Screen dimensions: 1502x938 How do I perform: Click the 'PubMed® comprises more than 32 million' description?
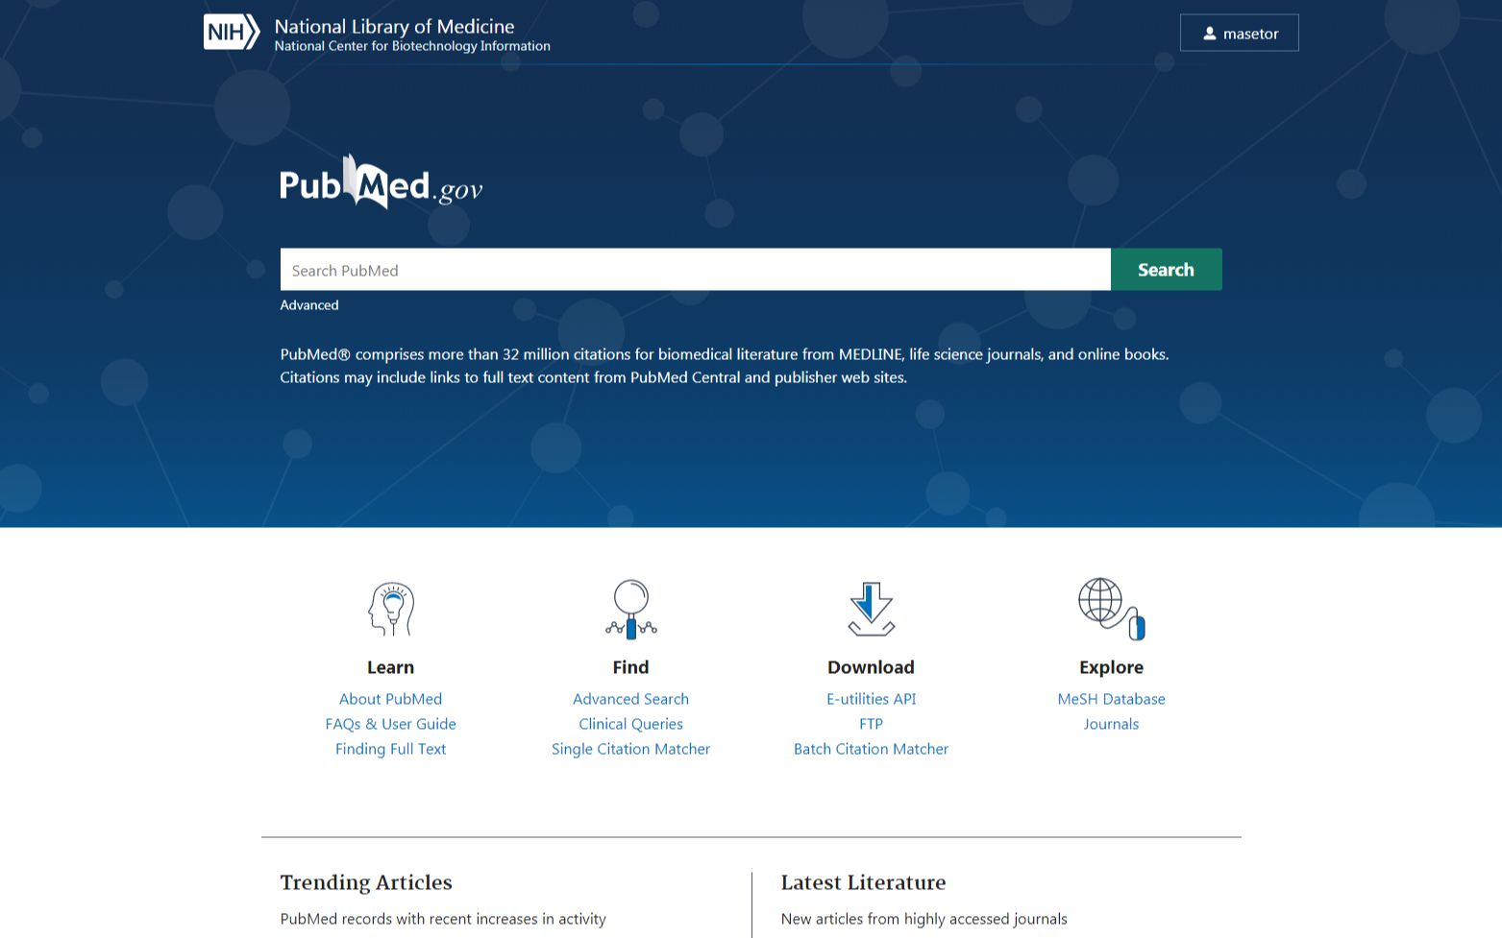725,366
